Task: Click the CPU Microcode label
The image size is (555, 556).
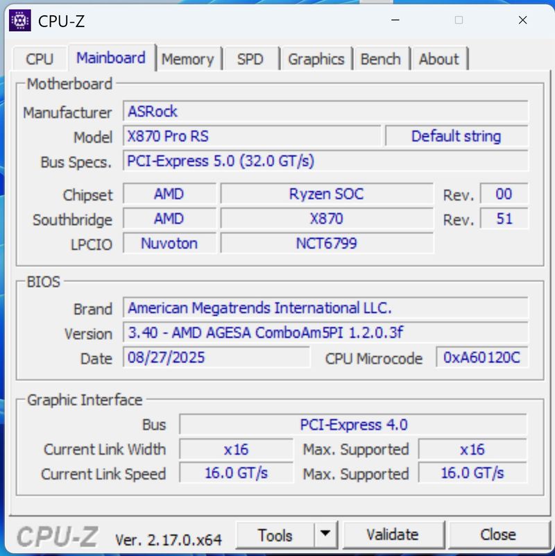Action: pos(374,358)
